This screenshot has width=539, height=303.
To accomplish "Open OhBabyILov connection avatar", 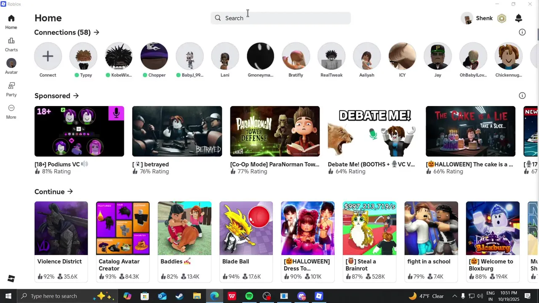I will [x=473, y=56].
